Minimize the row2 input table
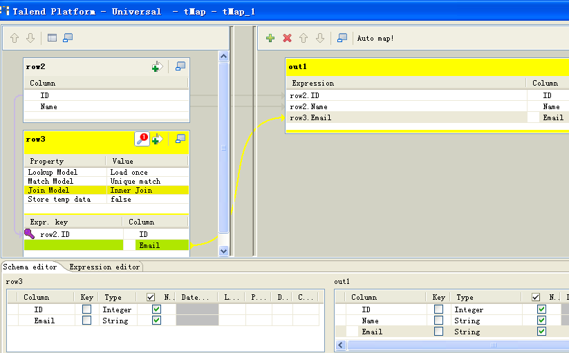The height and width of the screenshot is (353, 569). pos(180,66)
